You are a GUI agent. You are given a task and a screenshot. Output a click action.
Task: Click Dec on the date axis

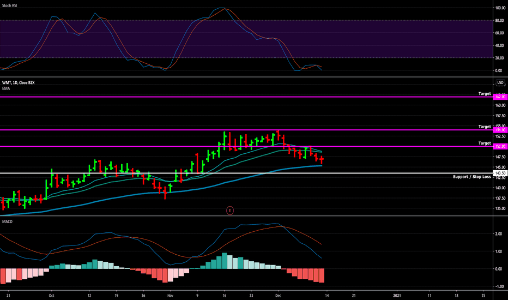pyautogui.click(x=278, y=296)
